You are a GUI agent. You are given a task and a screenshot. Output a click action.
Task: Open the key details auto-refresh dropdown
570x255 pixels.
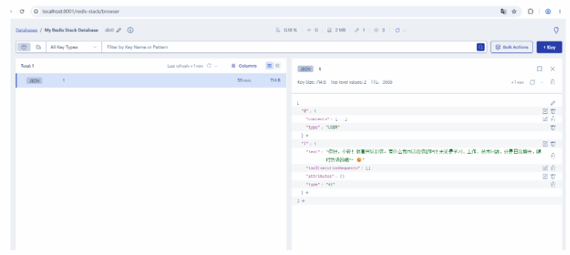pyautogui.click(x=541, y=82)
